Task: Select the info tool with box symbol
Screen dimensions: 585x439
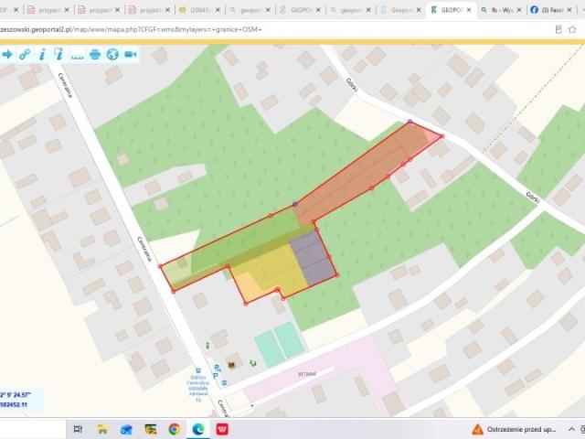Action: coord(58,55)
